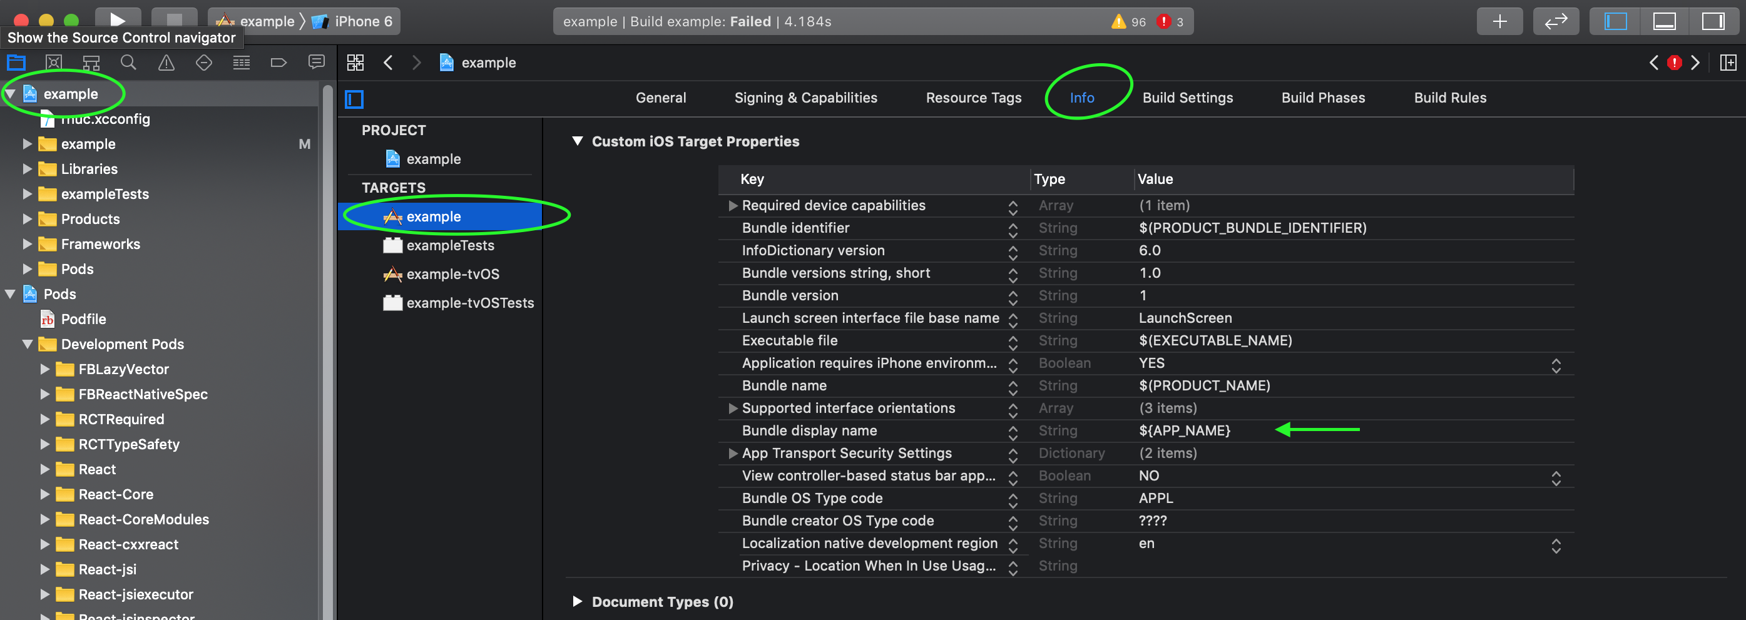The image size is (1746, 620).
Task: Show the Breakpoint navigator icon
Action: click(x=278, y=63)
